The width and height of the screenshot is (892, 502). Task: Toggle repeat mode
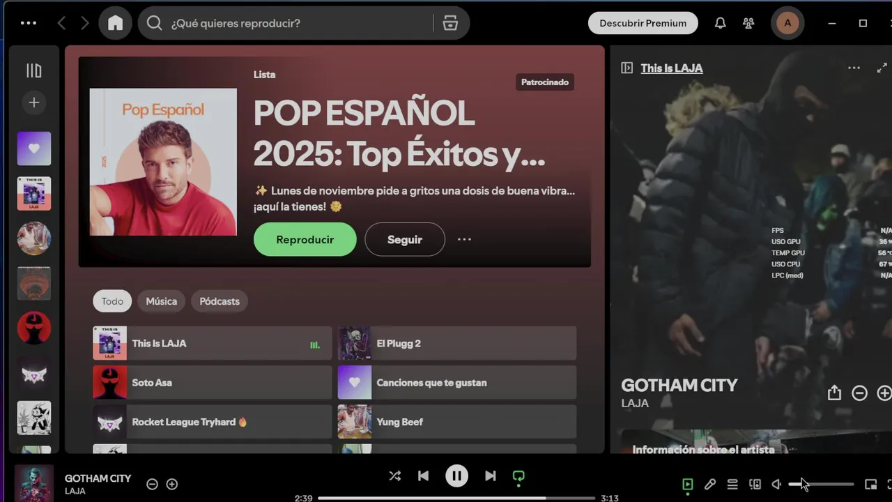point(518,477)
